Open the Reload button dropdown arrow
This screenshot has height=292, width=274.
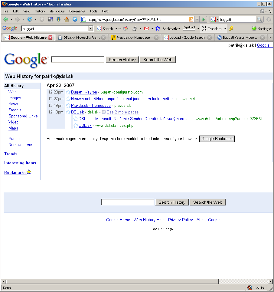[36, 19]
